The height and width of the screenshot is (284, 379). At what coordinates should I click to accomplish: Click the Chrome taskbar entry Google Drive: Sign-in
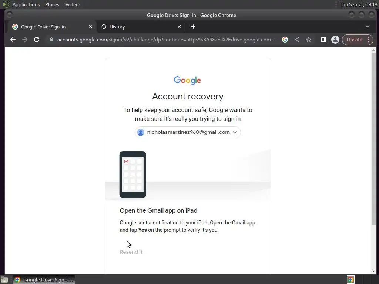(44, 280)
